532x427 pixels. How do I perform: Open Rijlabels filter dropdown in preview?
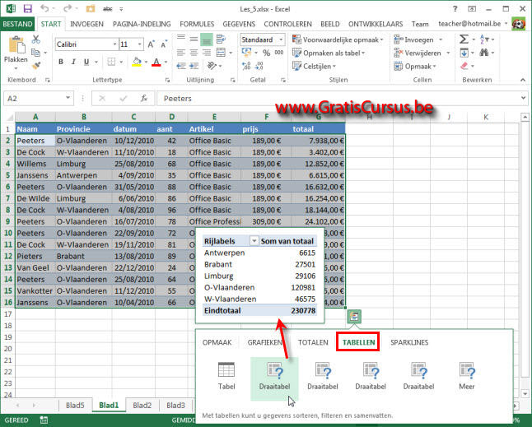tap(254, 241)
